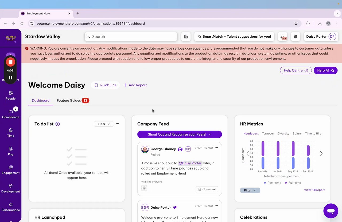Toggle Part-time legend series
Screen dimensions: 342x222
[273, 183]
